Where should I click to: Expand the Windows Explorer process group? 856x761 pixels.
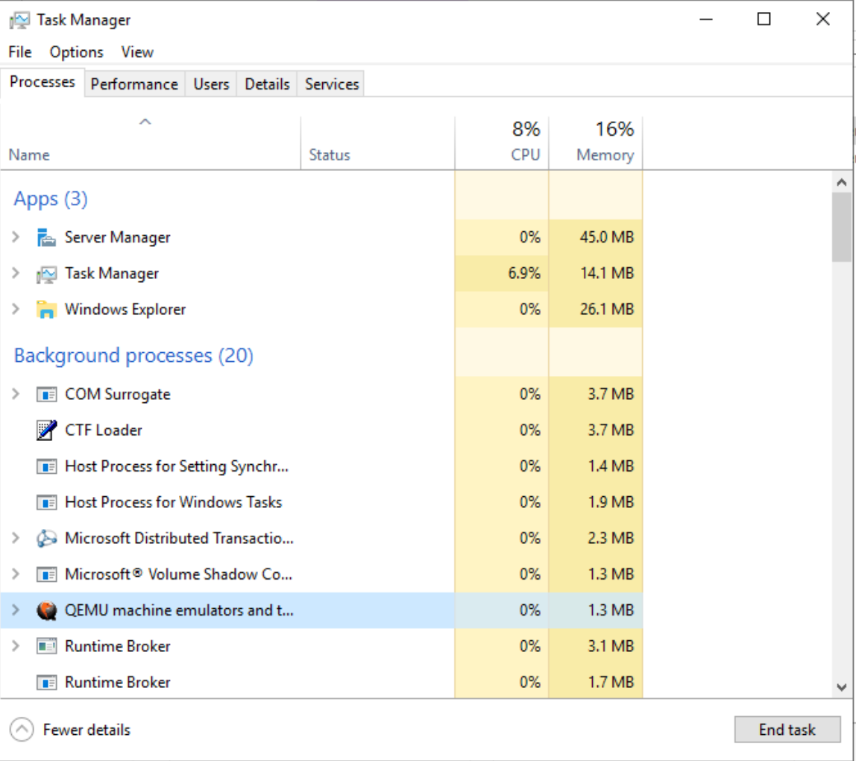point(16,309)
